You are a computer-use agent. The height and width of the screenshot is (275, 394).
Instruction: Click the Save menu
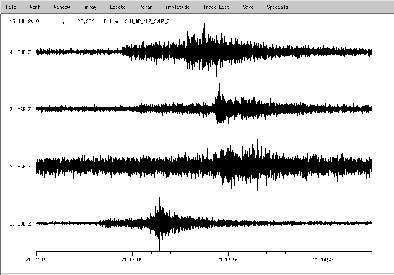point(248,7)
